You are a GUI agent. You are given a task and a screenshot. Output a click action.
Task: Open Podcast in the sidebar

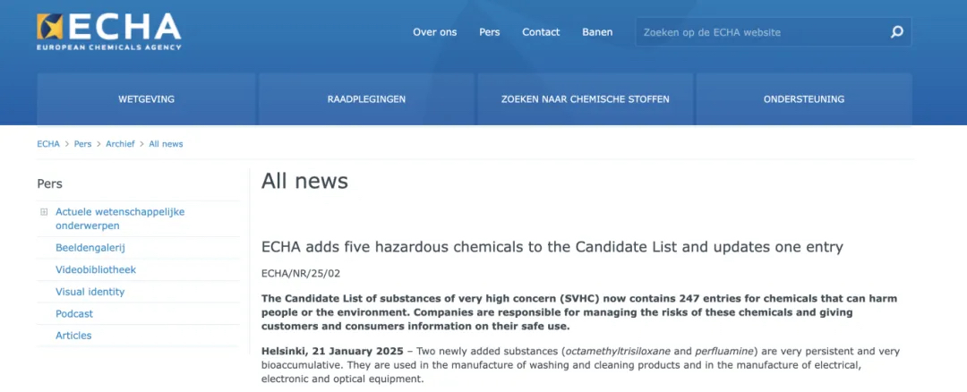(x=74, y=314)
